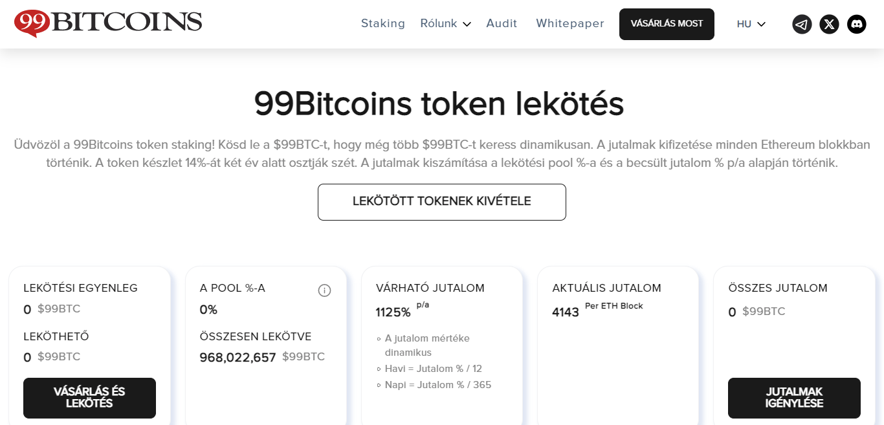This screenshot has height=425, width=884.
Task: Open the Whitepaper nav link
Action: pos(570,24)
